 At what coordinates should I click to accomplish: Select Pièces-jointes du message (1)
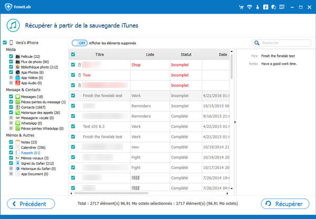click(43, 102)
